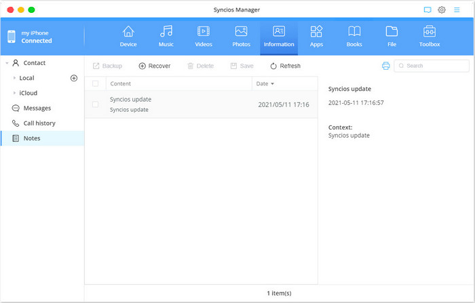Click the Delete button
Viewport: 475px width, 303px height.
(201, 66)
